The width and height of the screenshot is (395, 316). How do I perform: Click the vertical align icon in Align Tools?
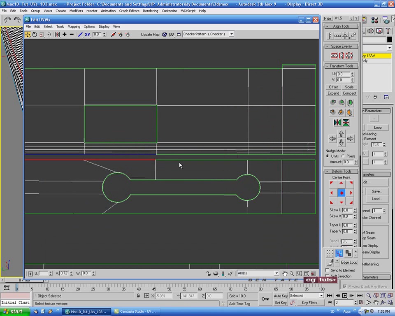pos(330,36)
